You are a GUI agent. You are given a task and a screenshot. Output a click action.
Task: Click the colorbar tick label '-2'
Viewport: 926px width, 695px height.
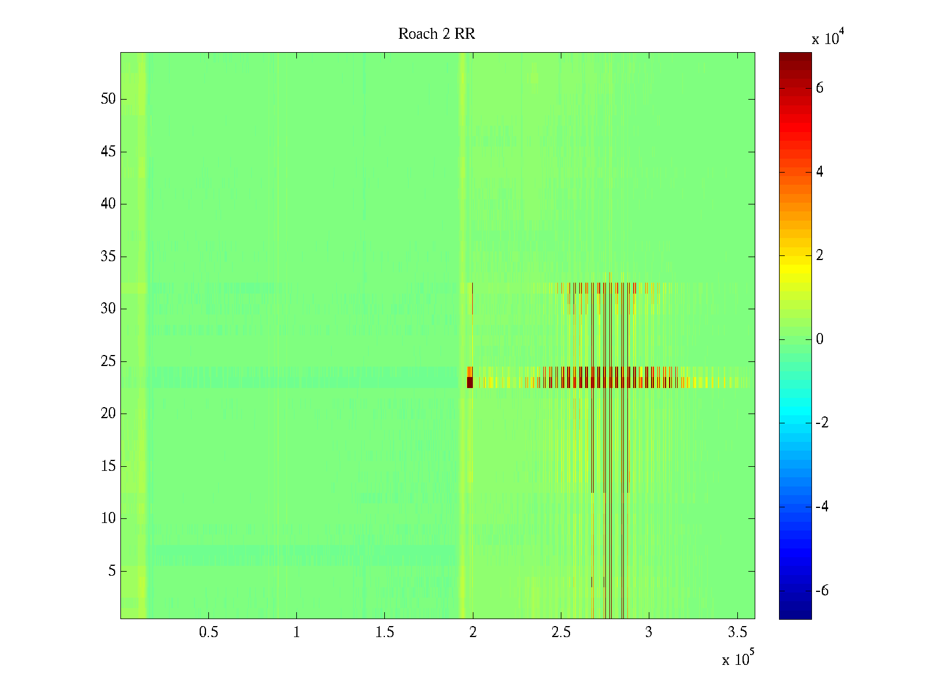tap(822, 423)
